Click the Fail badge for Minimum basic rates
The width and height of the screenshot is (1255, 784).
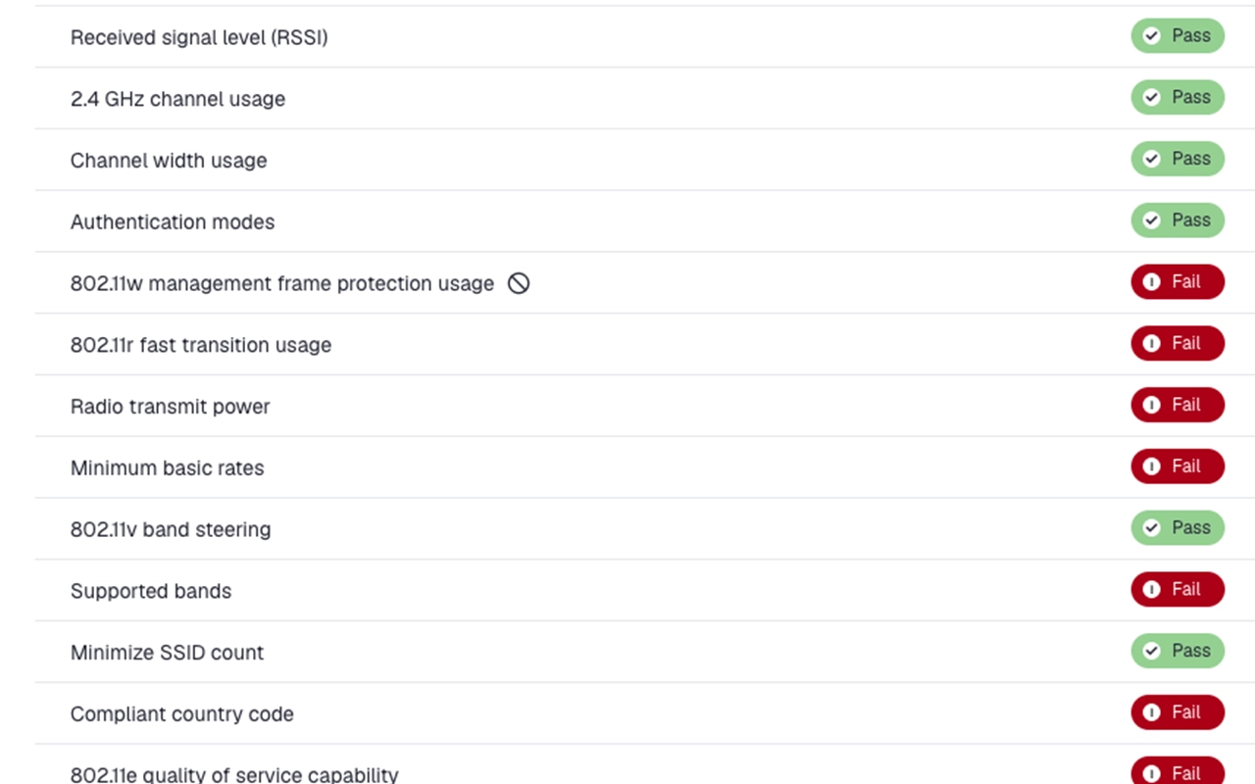tap(1178, 466)
